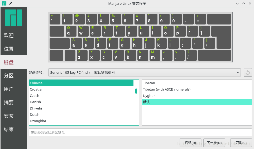
Task: Click the Q key on keyboard preview
Action: (71, 31)
